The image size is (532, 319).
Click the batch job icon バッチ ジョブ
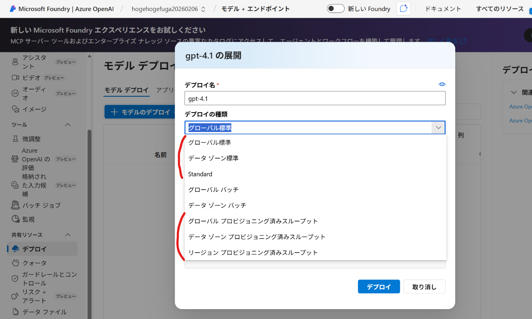15,205
